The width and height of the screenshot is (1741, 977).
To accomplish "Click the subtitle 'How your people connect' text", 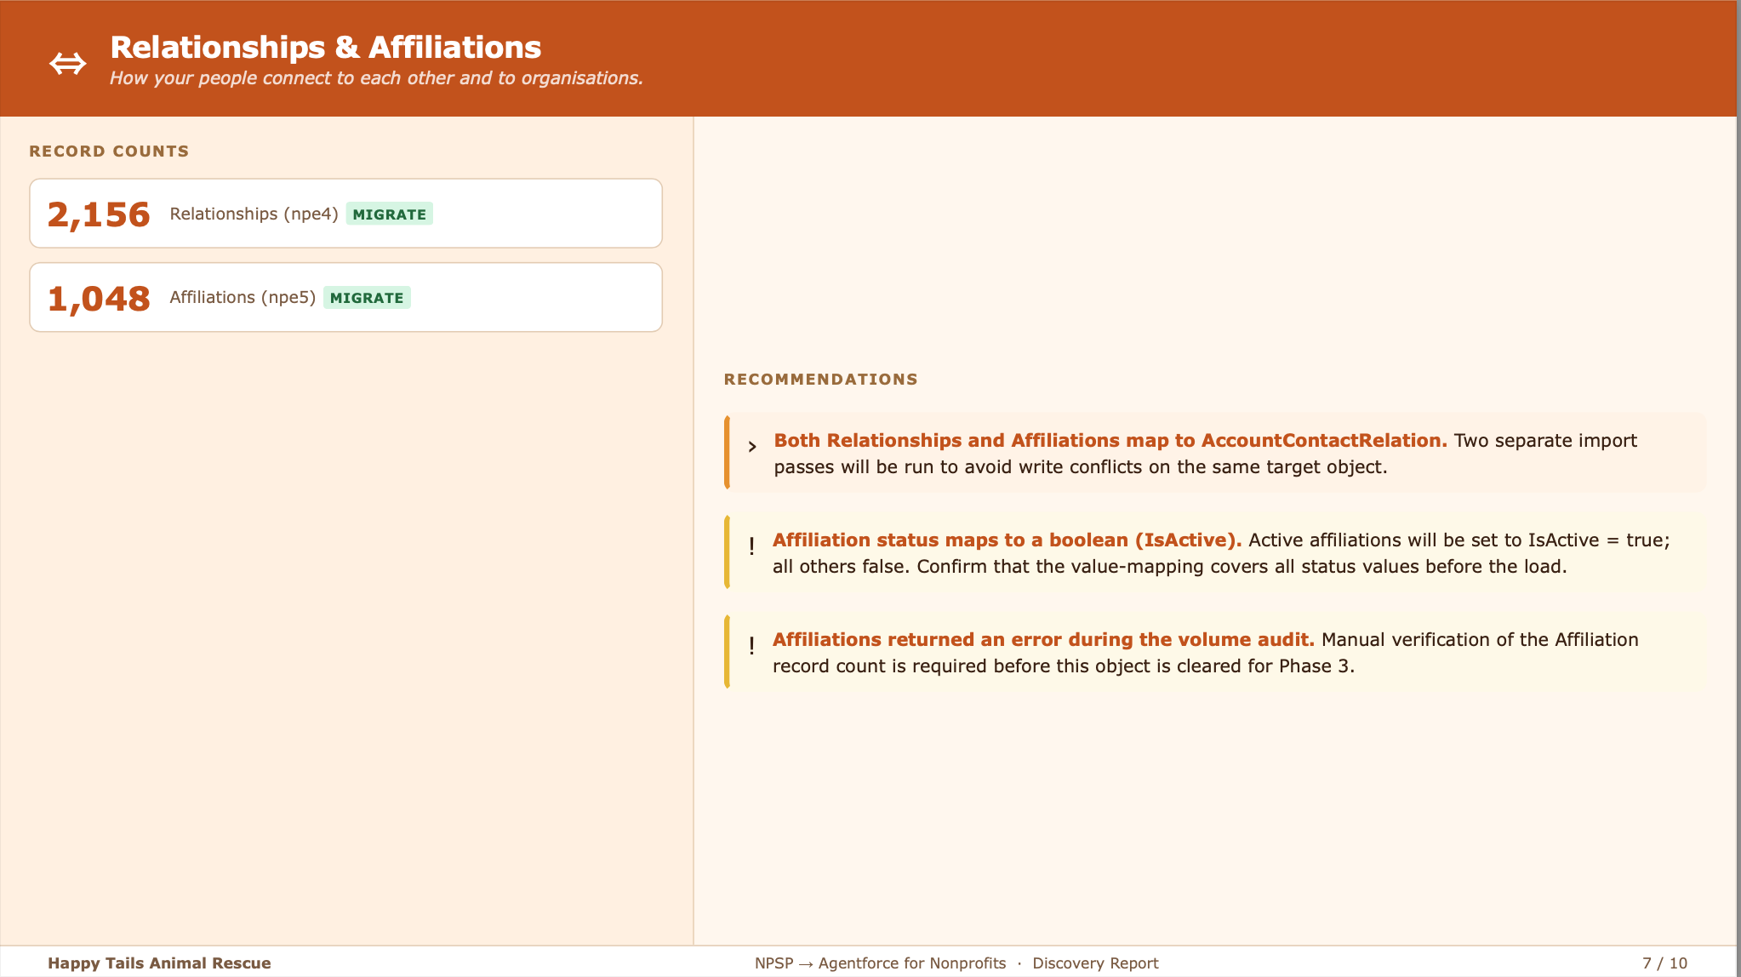I will click(376, 78).
